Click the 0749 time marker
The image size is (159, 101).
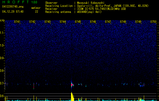pyautogui.click(x=138, y=22)
